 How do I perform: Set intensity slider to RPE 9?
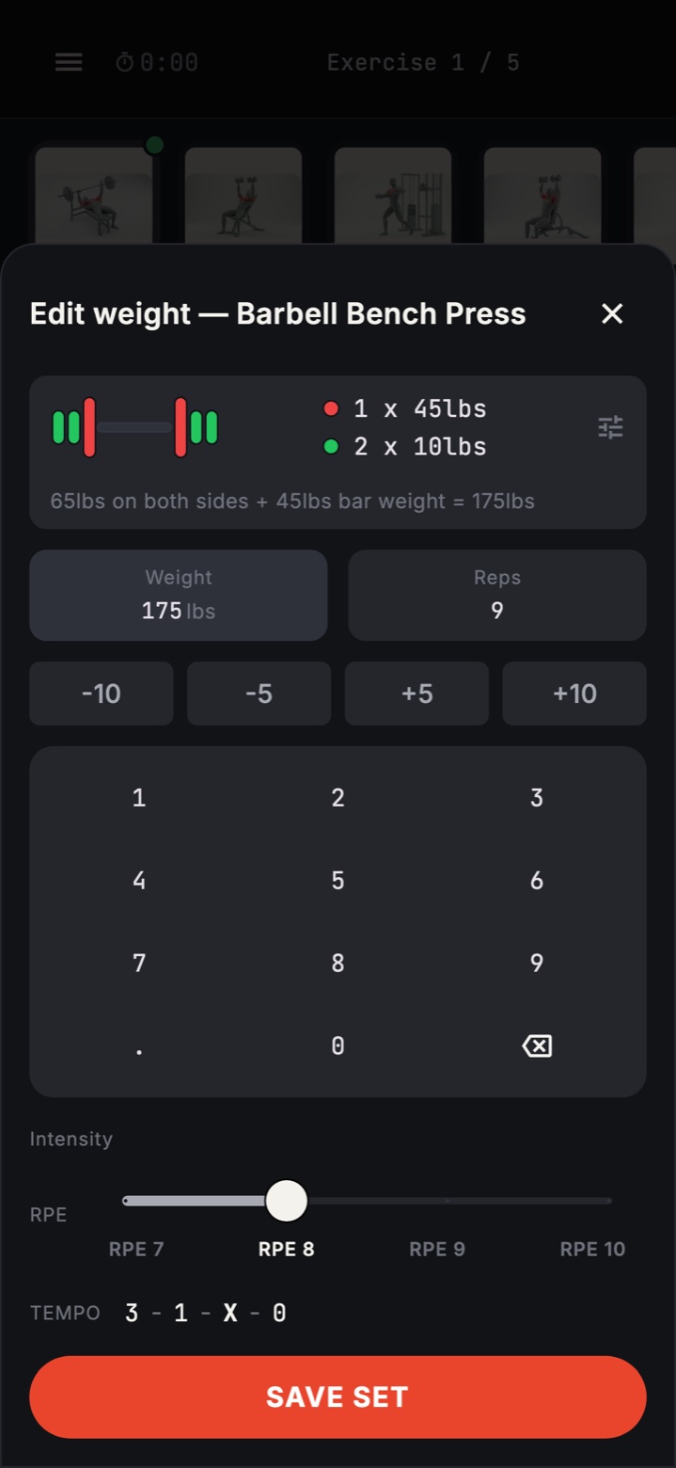coord(448,1201)
